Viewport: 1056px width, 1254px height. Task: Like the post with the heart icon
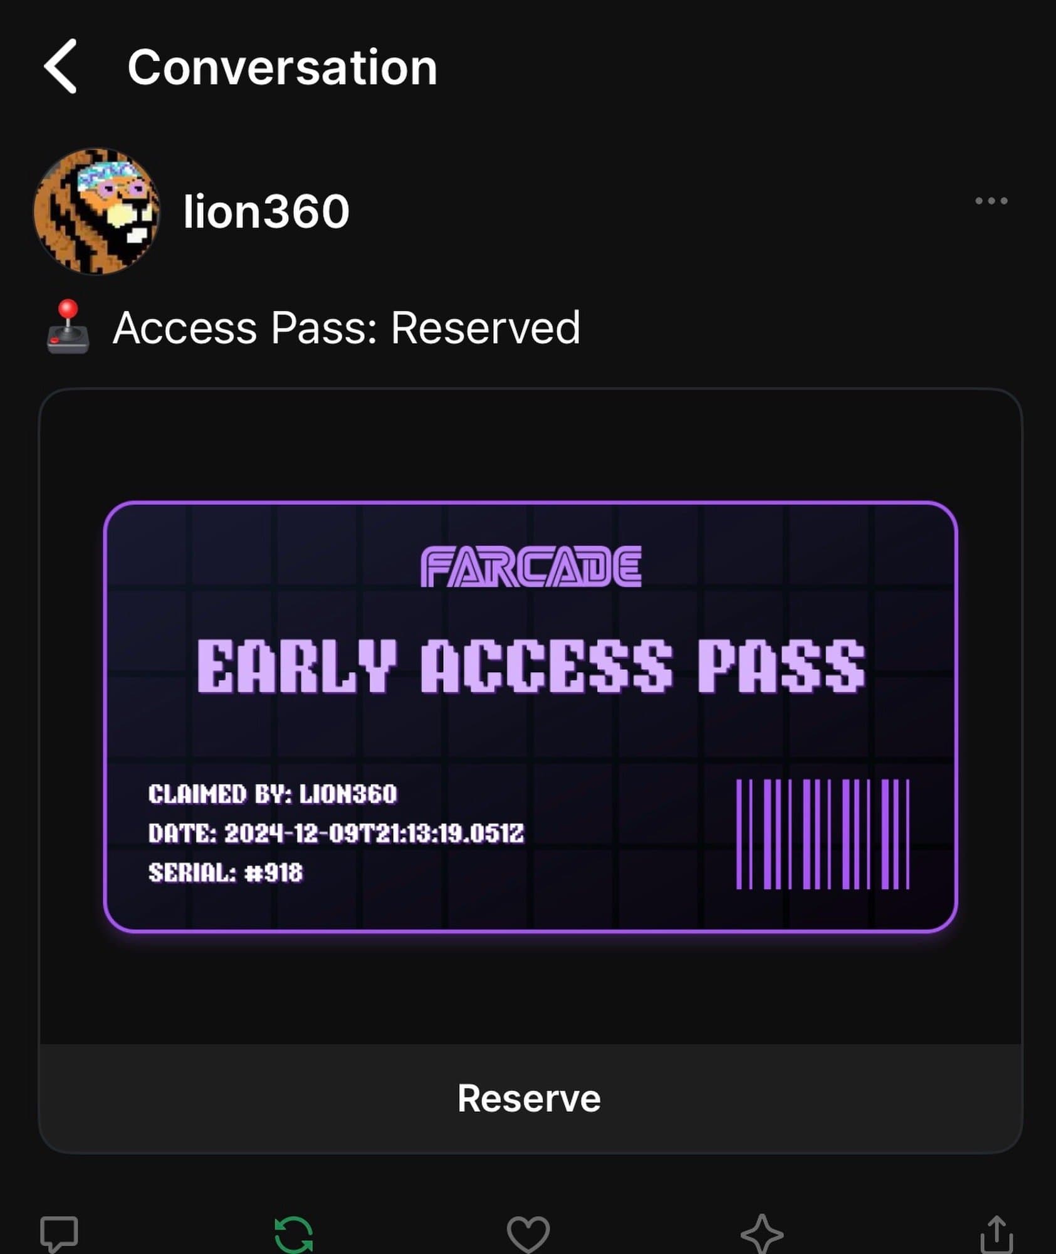click(x=528, y=1234)
